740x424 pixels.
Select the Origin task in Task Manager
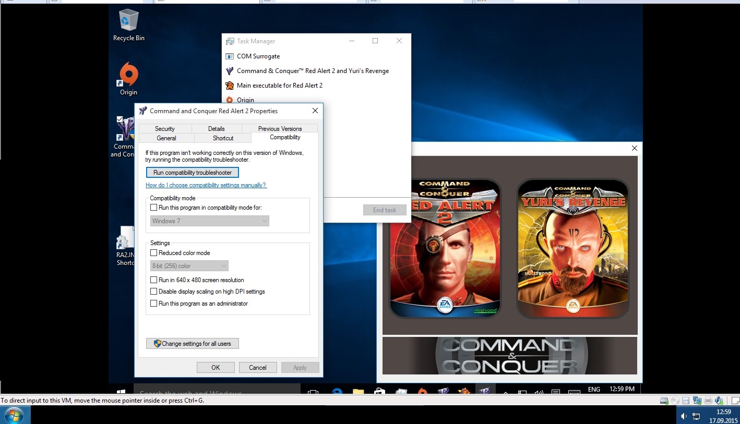(x=240, y=100)
